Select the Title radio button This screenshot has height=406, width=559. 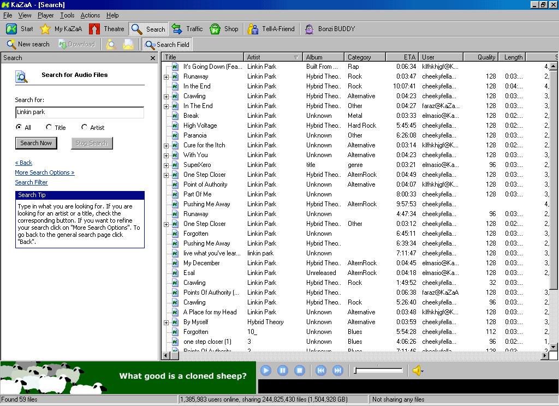click(x=49, y=127)
